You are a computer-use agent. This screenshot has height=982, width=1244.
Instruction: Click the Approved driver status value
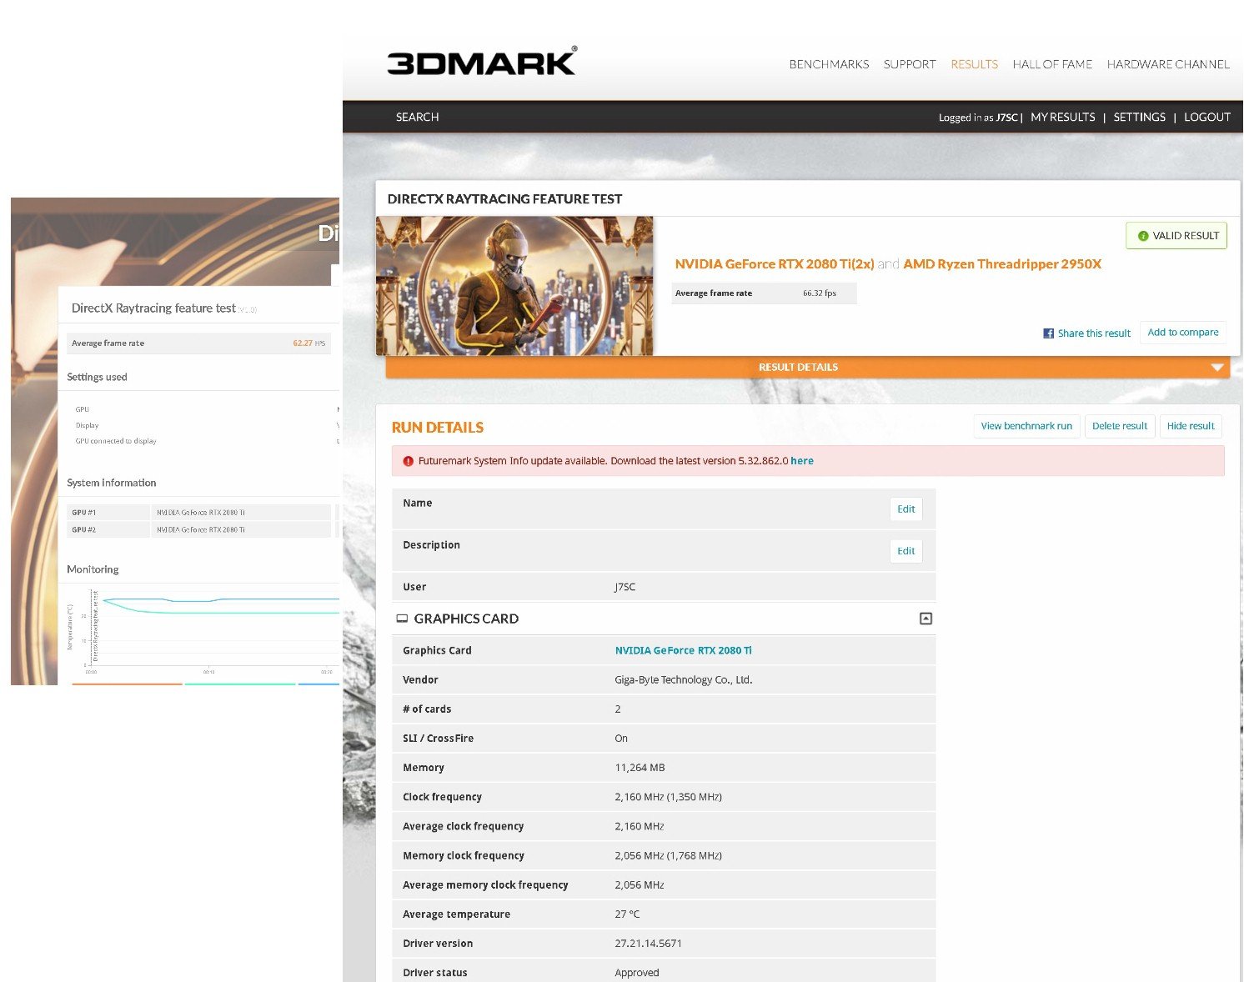tap(637, 973)
